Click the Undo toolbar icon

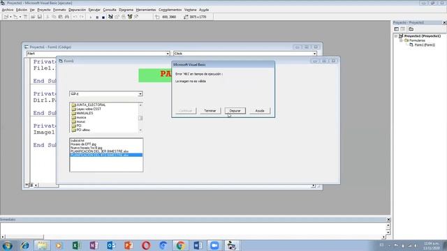pyautogui.click(x=75, y=17)
